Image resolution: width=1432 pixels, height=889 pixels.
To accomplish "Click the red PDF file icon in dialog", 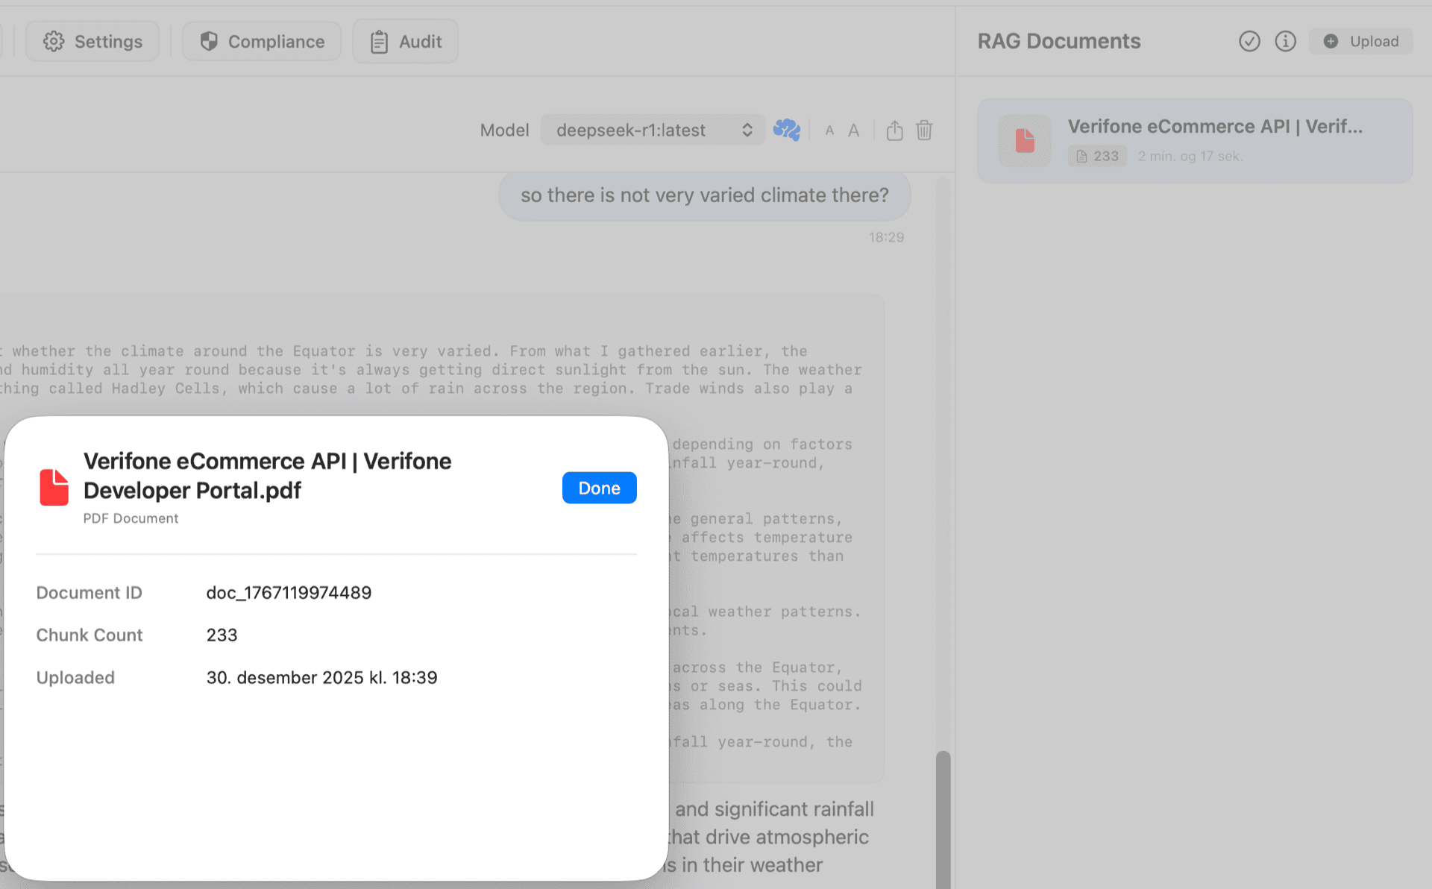I will tap(54, 487).
